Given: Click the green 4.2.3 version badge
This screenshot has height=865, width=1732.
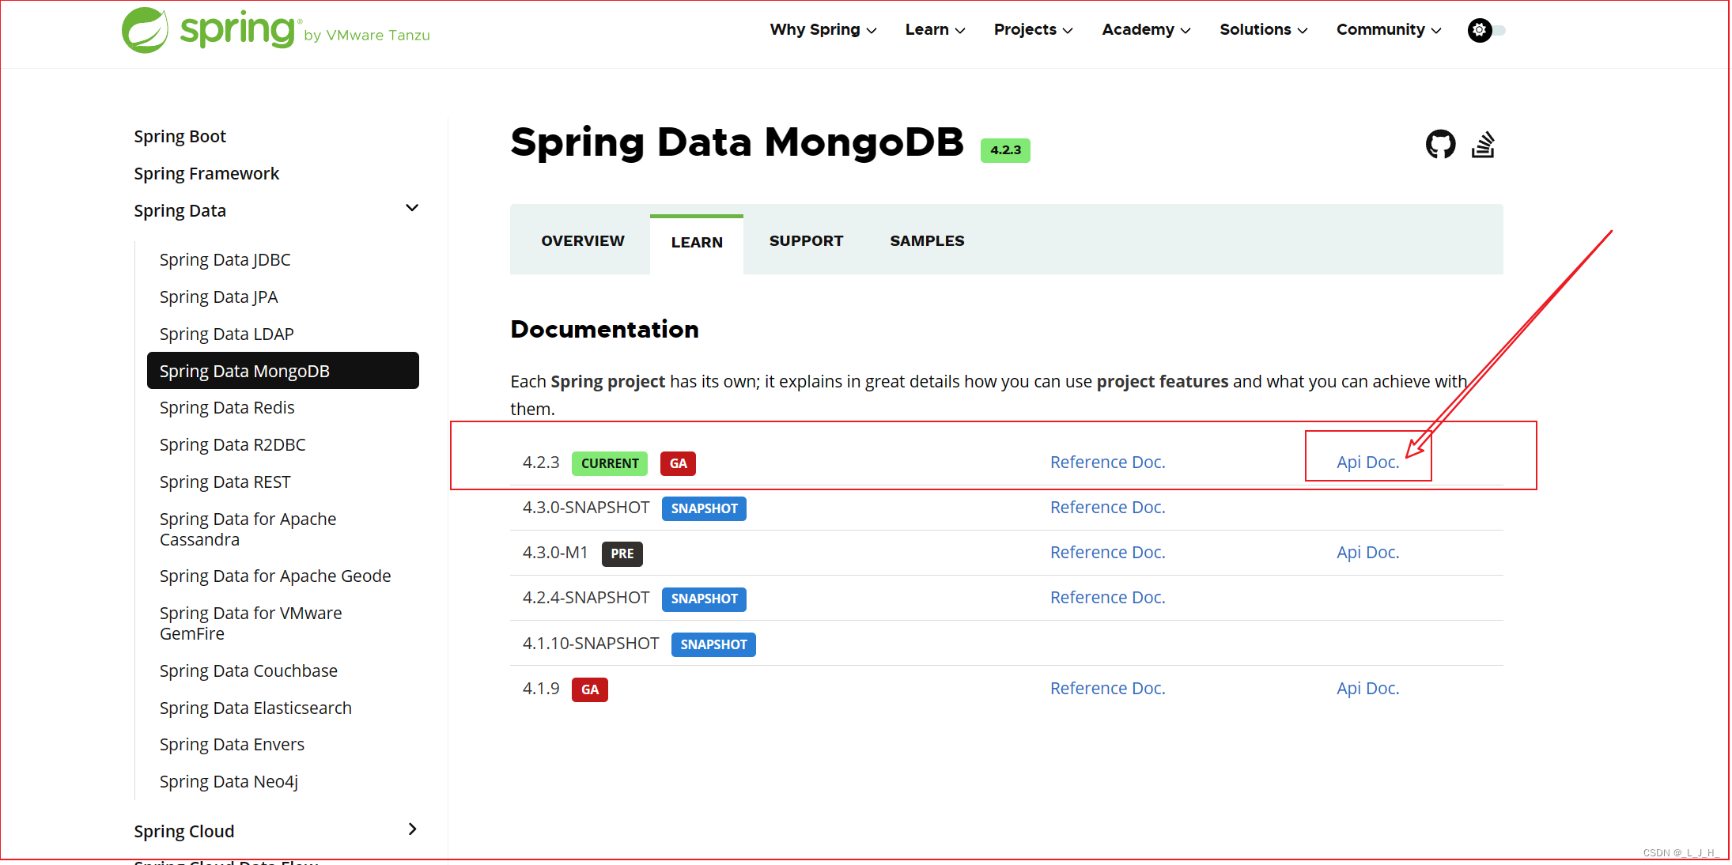Looking at the screenshot, I should tap(1005, 150).
